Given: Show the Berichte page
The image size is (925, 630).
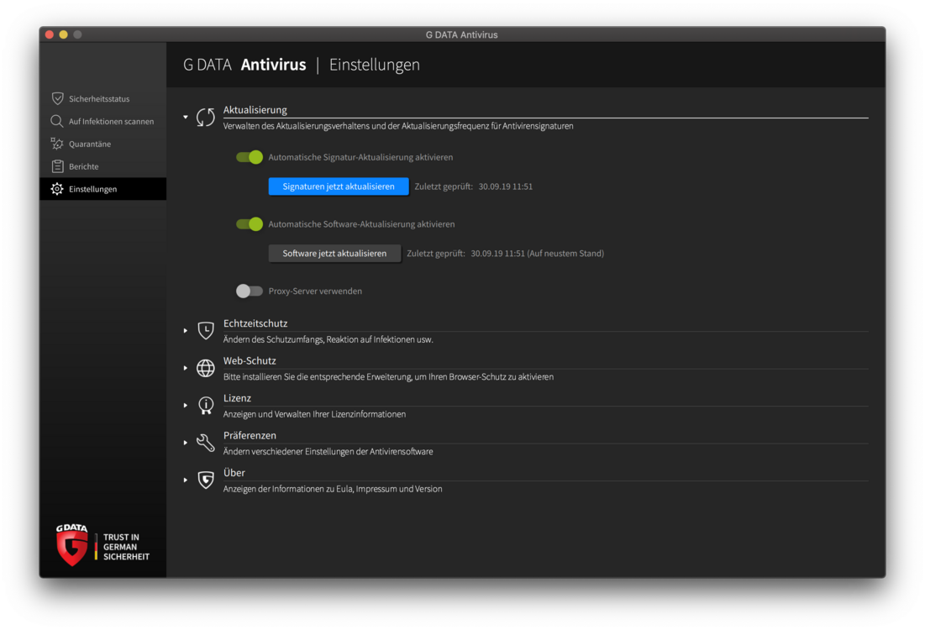Looking at the screenshot, I should [x=102, y=166].
